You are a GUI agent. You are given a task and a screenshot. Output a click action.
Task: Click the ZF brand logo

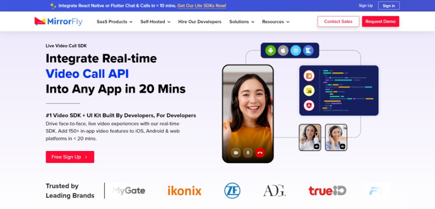click(x=232, y=190)
